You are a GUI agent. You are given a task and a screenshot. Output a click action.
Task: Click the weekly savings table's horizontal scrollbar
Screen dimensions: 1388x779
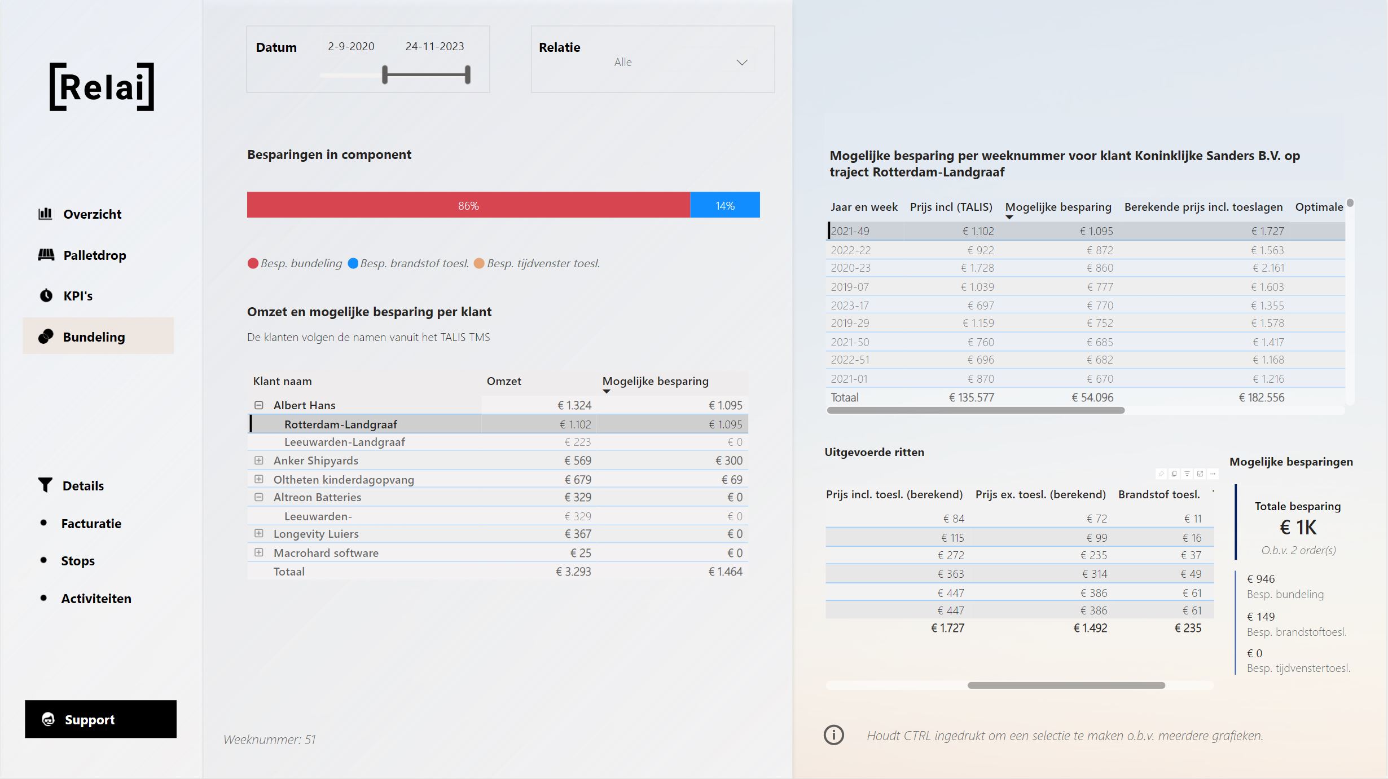(x=975, y=410)
